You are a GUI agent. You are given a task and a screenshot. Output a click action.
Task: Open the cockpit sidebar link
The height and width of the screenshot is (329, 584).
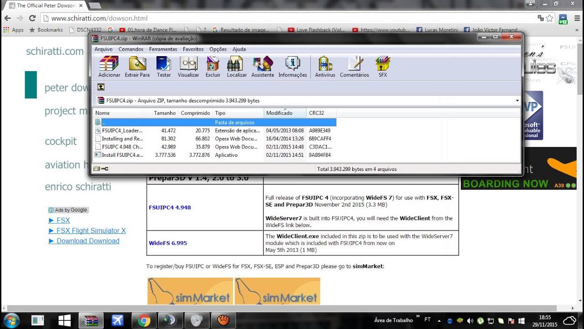click(61, 141)
